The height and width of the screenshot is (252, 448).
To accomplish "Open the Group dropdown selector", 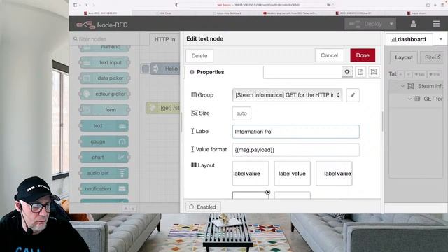I will click(x=287, y=95).
